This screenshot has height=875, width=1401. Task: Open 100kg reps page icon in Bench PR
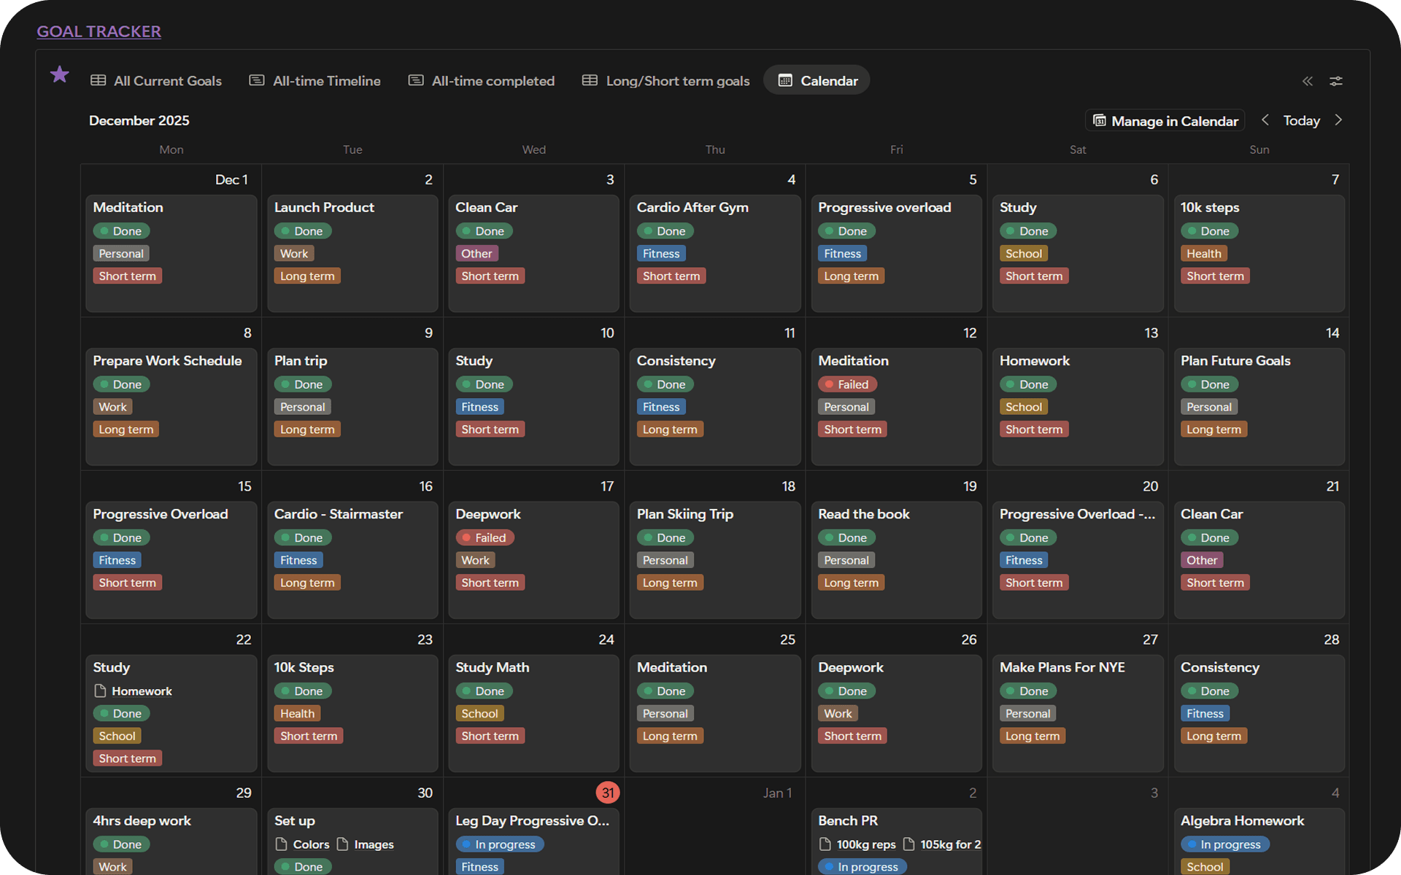825,844
